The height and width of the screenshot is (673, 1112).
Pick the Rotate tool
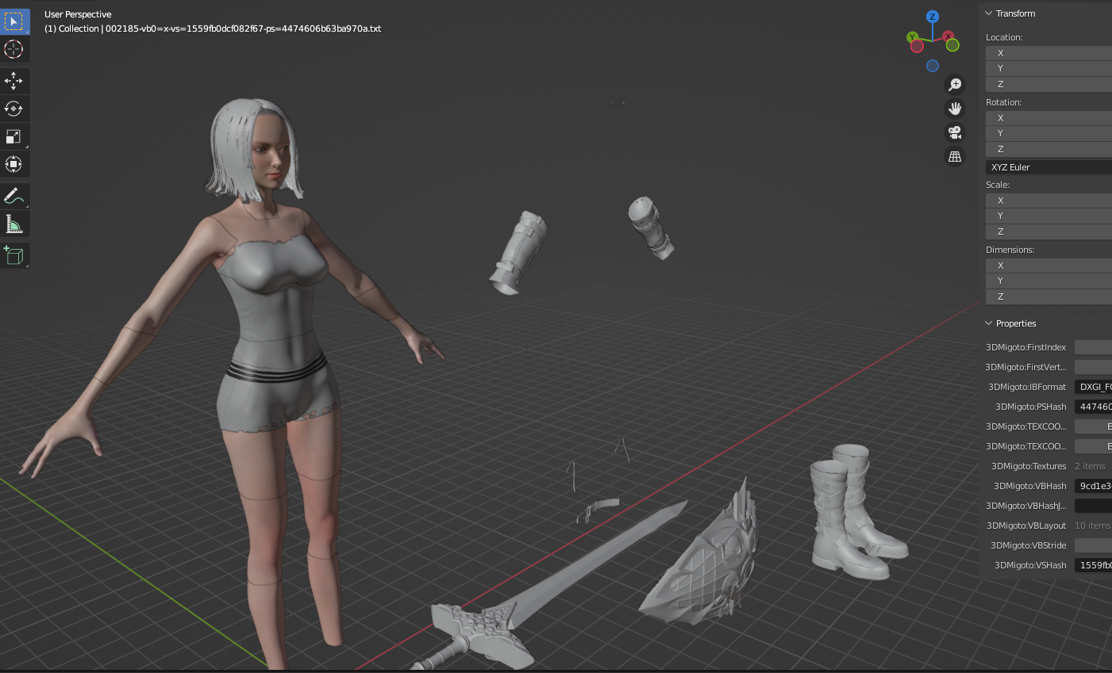14,109
